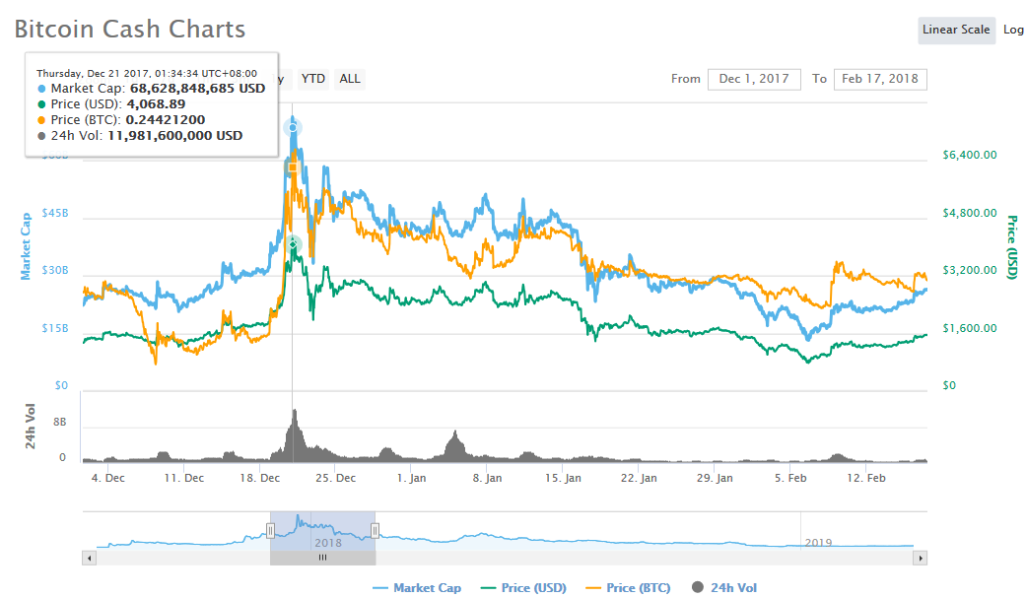Click the 1. Jan axis label
The height and width of the screenshot is (598, 1026).
click(x=411, y=478)
